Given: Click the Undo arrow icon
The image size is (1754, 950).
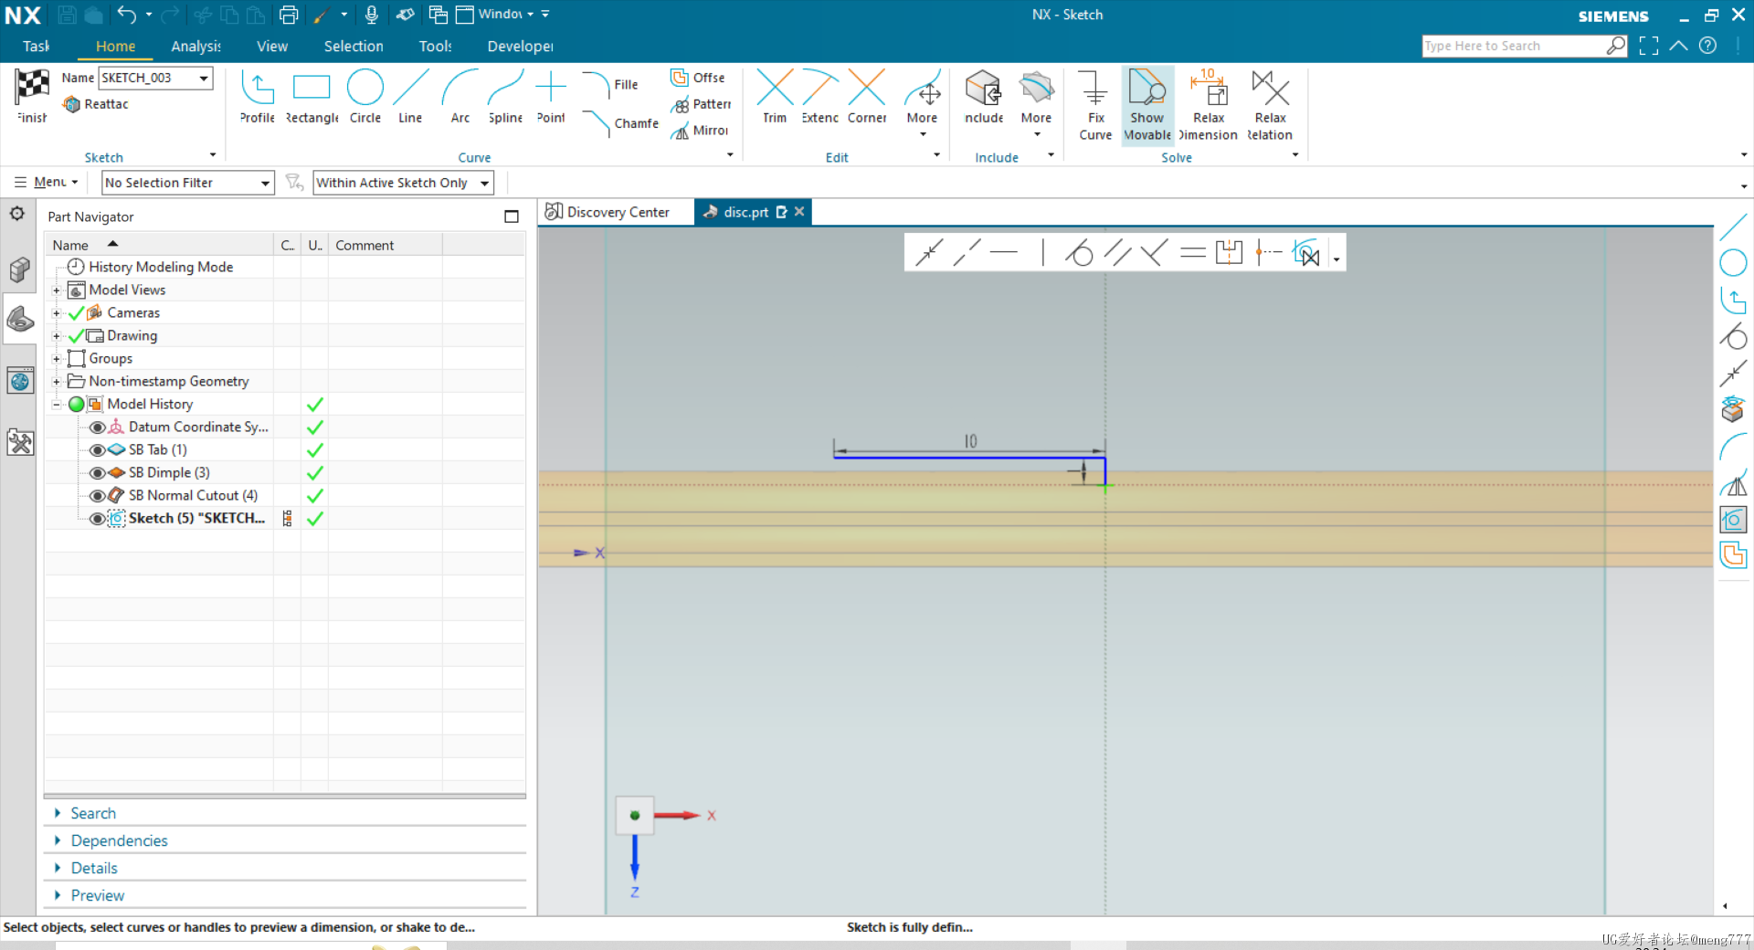Looking at the screenshot, I should click(127, 15).
